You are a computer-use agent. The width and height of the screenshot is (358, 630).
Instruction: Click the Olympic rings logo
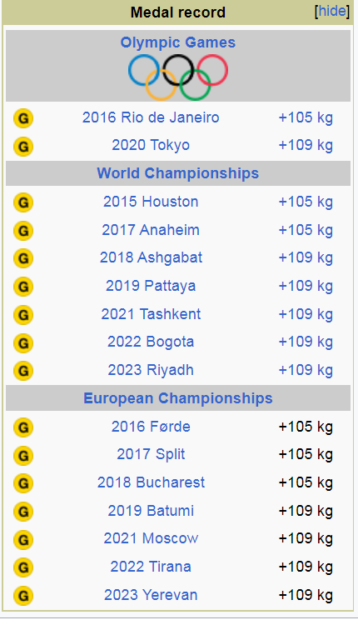tap(178, 77)
